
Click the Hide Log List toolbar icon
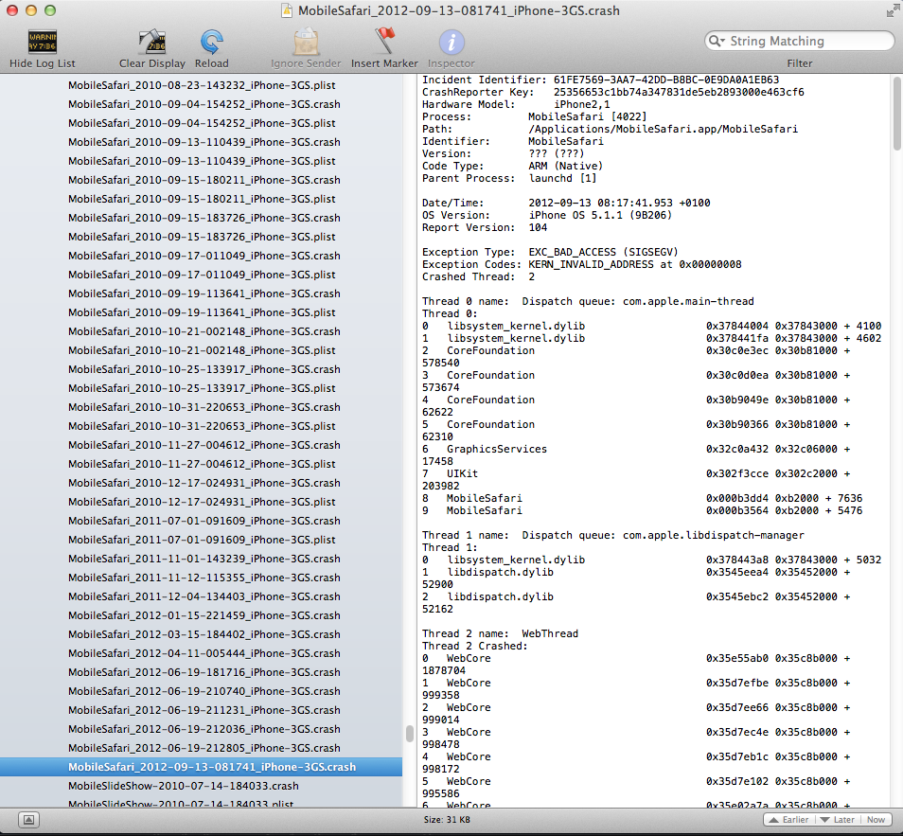43,42
